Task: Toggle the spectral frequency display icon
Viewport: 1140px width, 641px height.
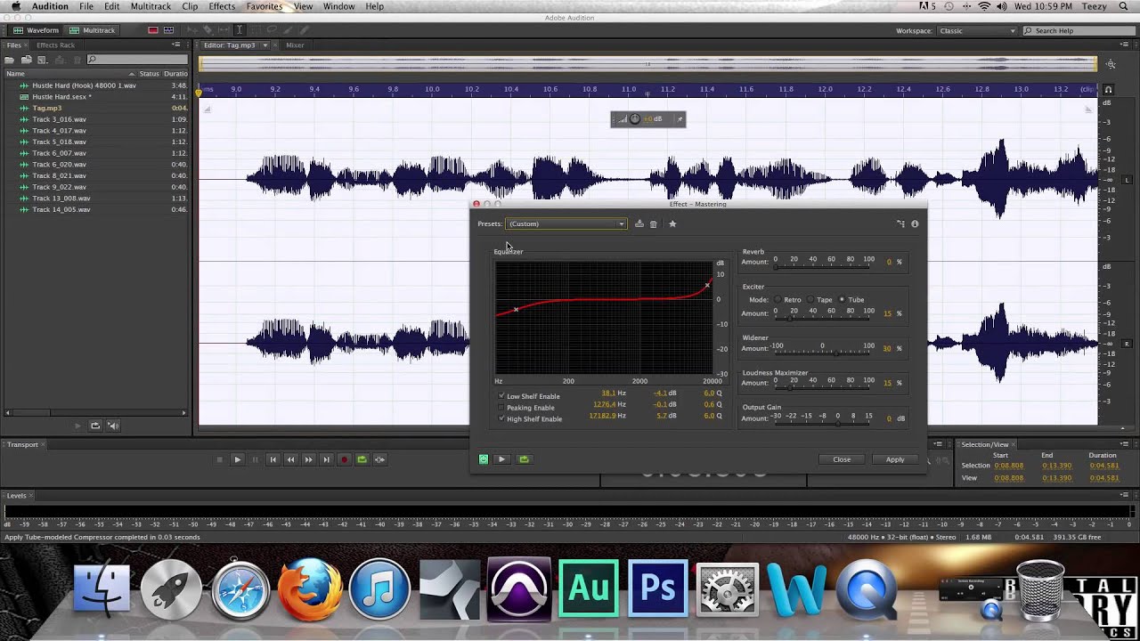Action: (x=153, y=30)
